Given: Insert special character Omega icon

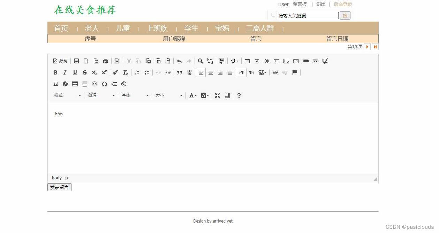Looking at the screenshot, I should [104, 84].
